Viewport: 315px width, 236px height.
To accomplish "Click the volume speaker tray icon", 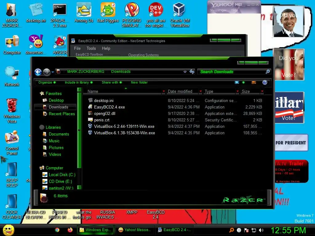I will pos(261,230).
